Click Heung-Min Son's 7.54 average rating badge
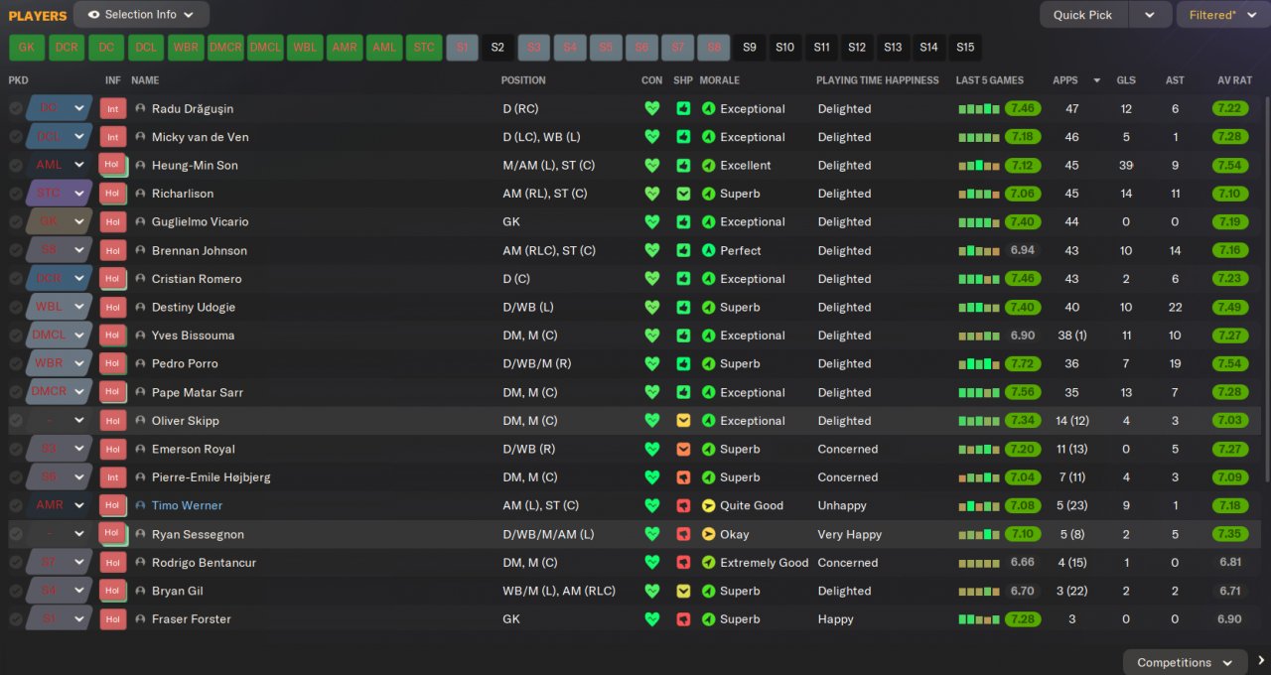The image size is (1271, 675). pos(1230,166)
